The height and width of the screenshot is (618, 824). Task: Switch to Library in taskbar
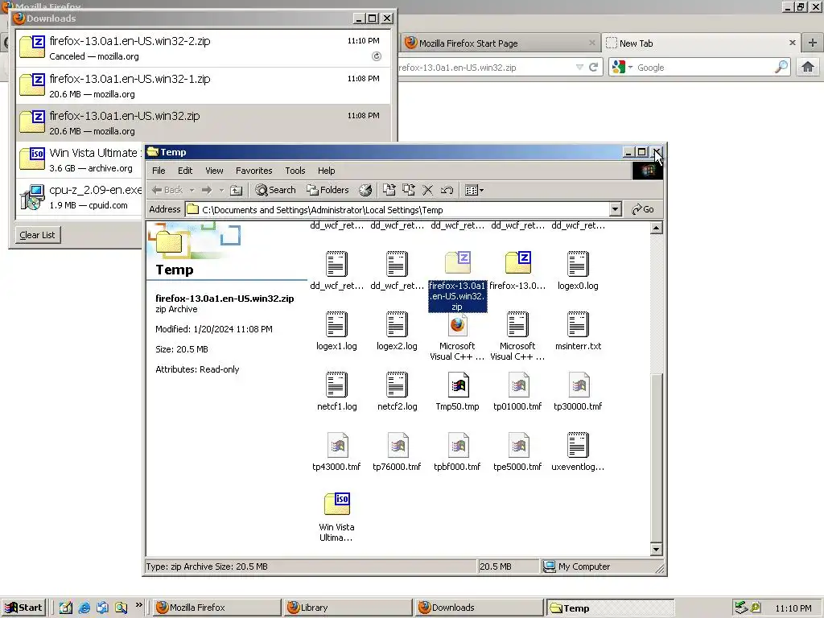pyautogui.click(x=347, y=608)
